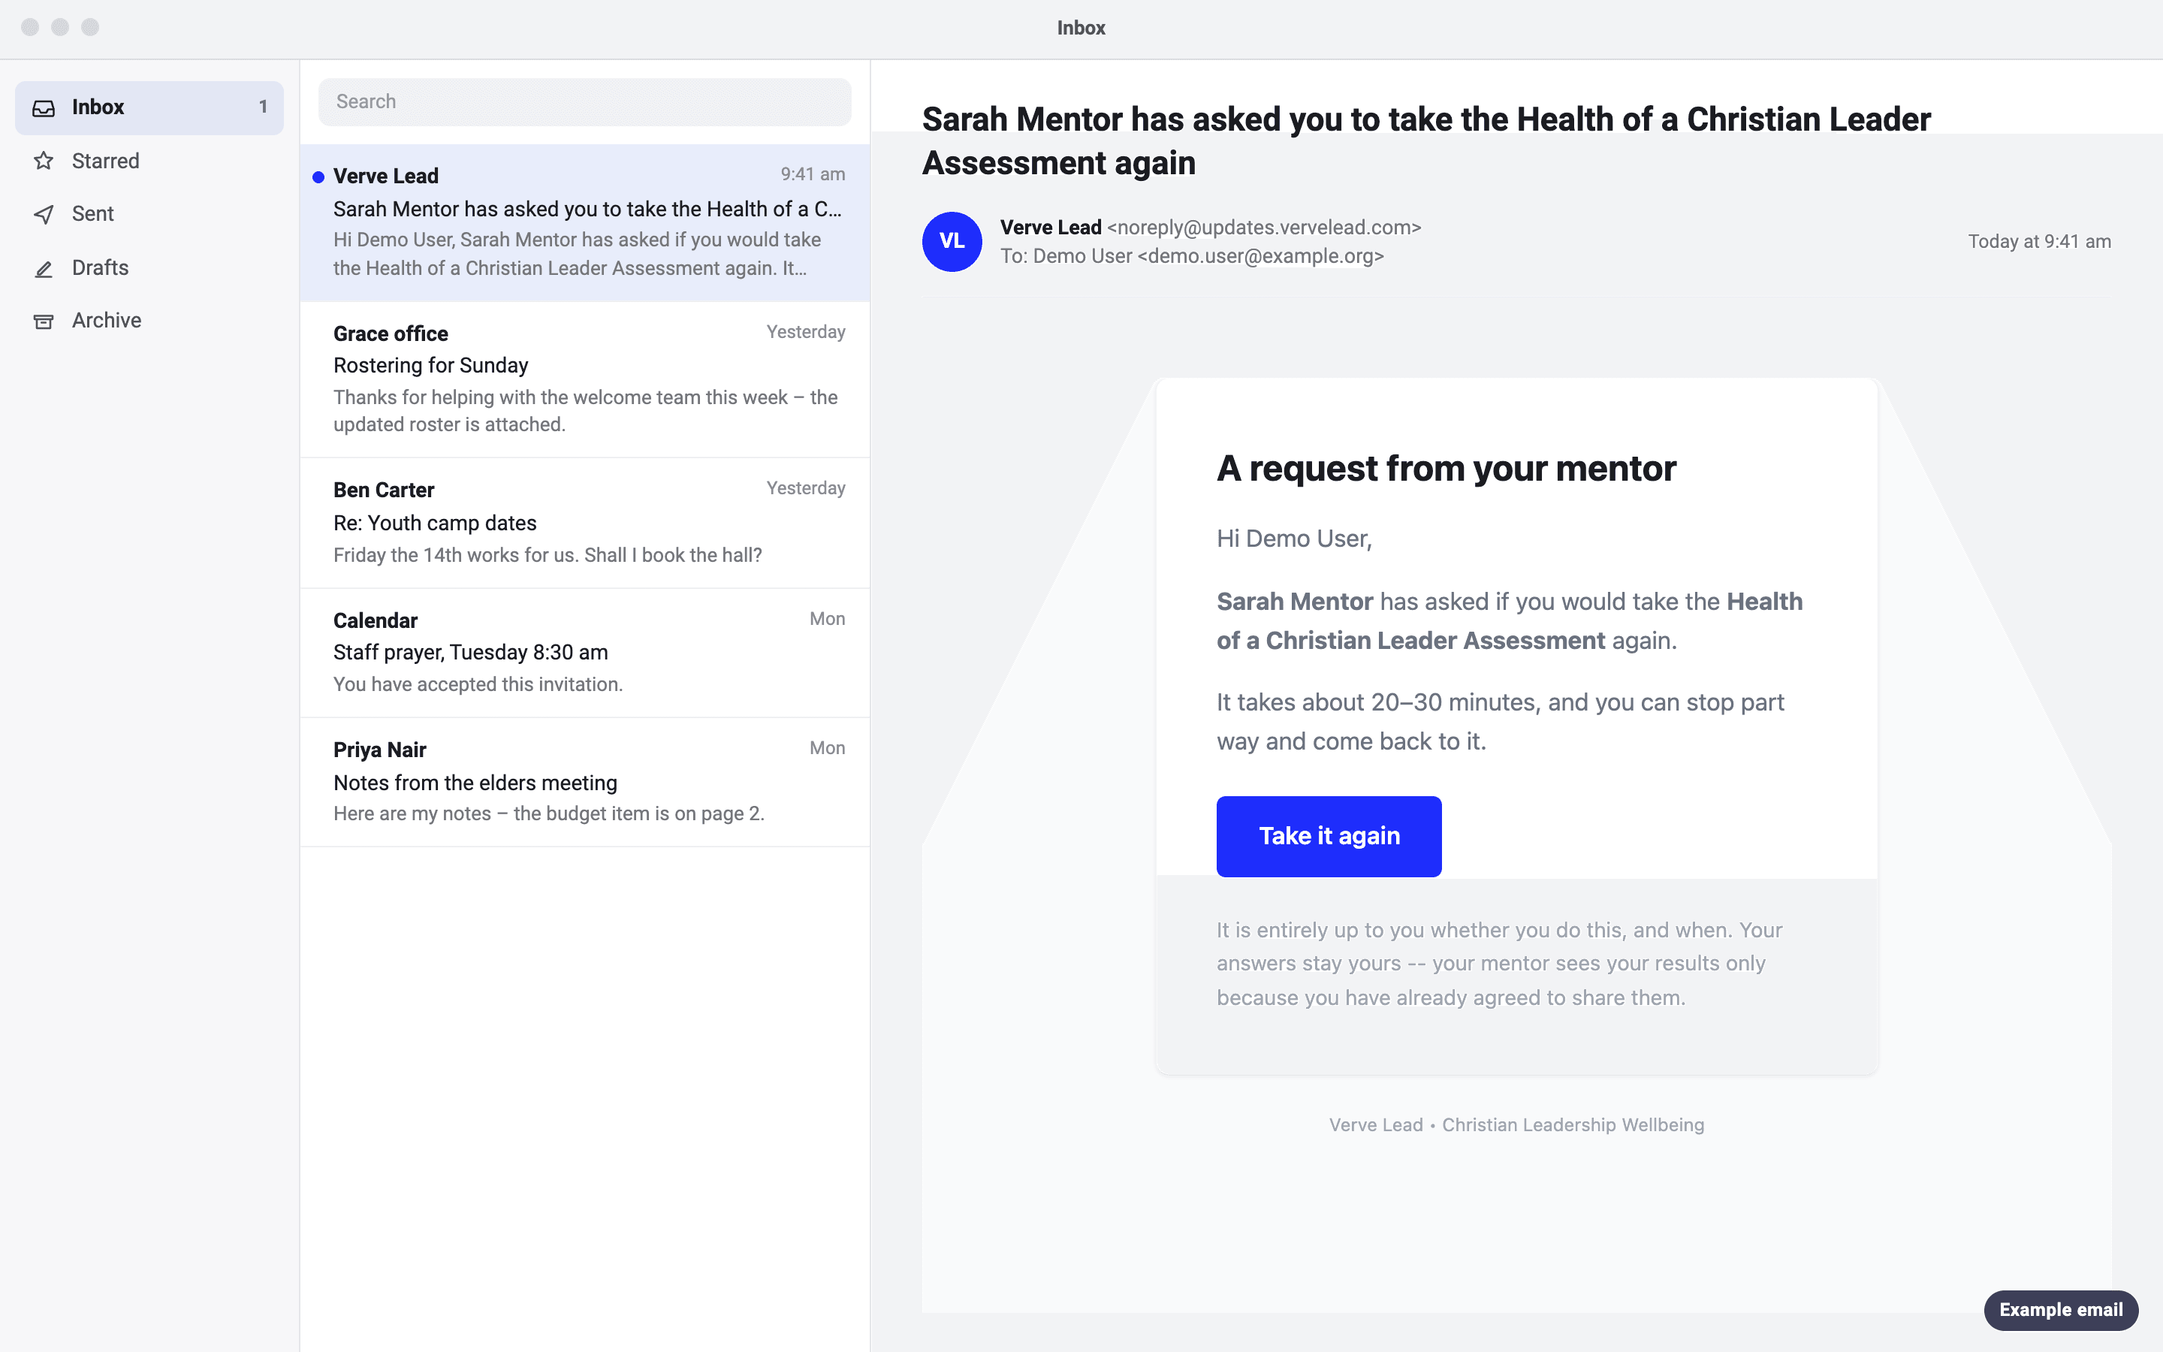Click the greeting Hi Demo User,
Image resolution: width=2163 pixels, height=1352 pixels.
(x=1294, y=539)
